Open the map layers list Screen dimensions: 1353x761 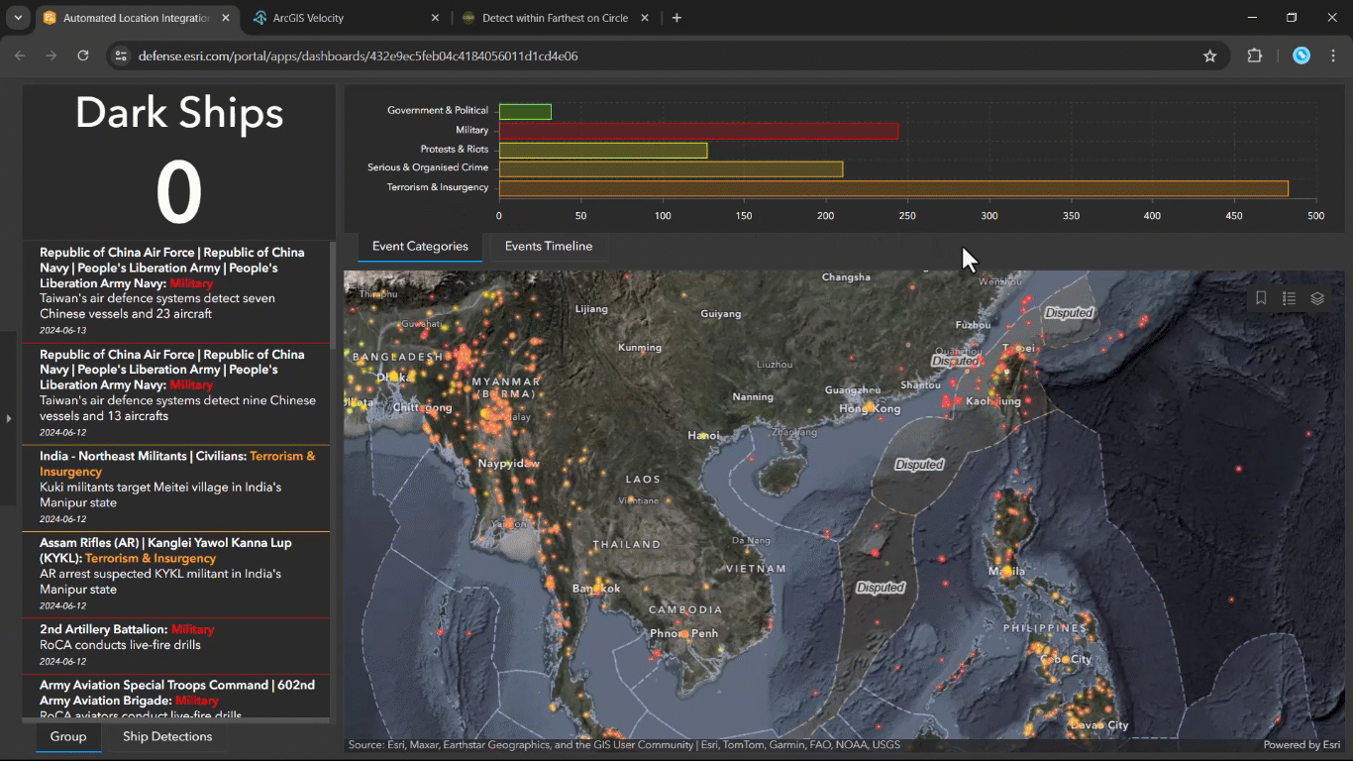[1317, 297]
